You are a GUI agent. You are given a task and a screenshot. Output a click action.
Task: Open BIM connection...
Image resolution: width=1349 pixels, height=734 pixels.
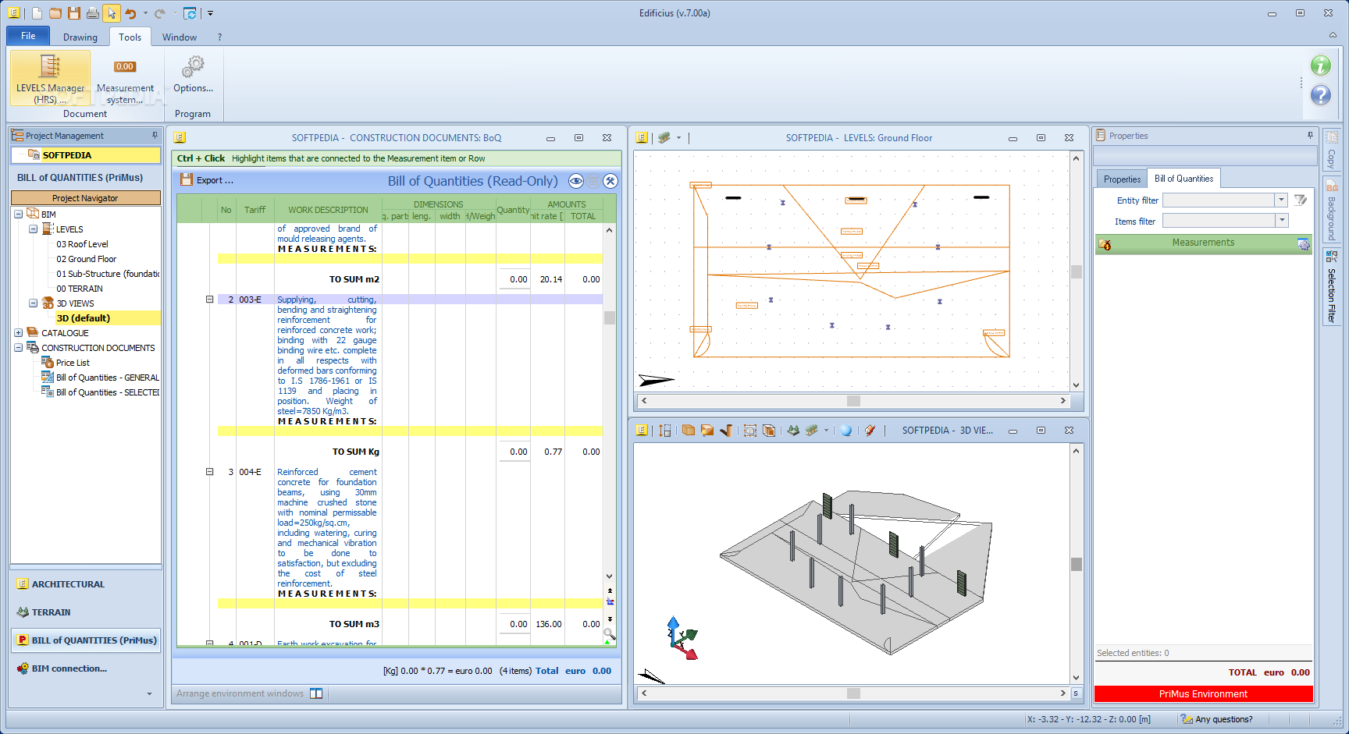(x=69, y=668)
